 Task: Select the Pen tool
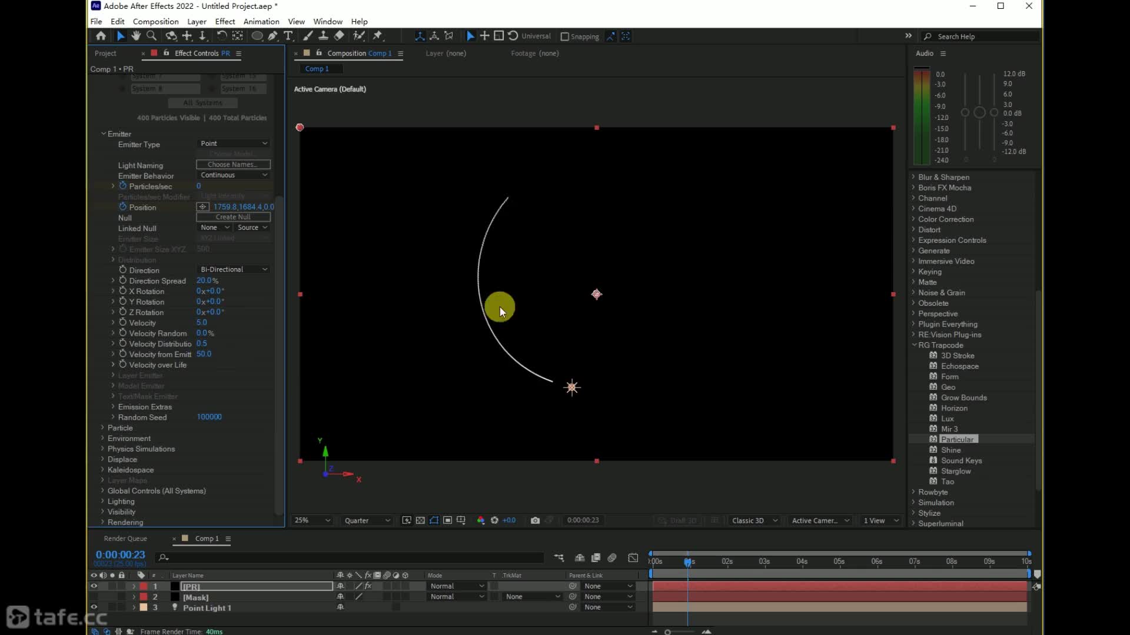[x=273, y=36]
